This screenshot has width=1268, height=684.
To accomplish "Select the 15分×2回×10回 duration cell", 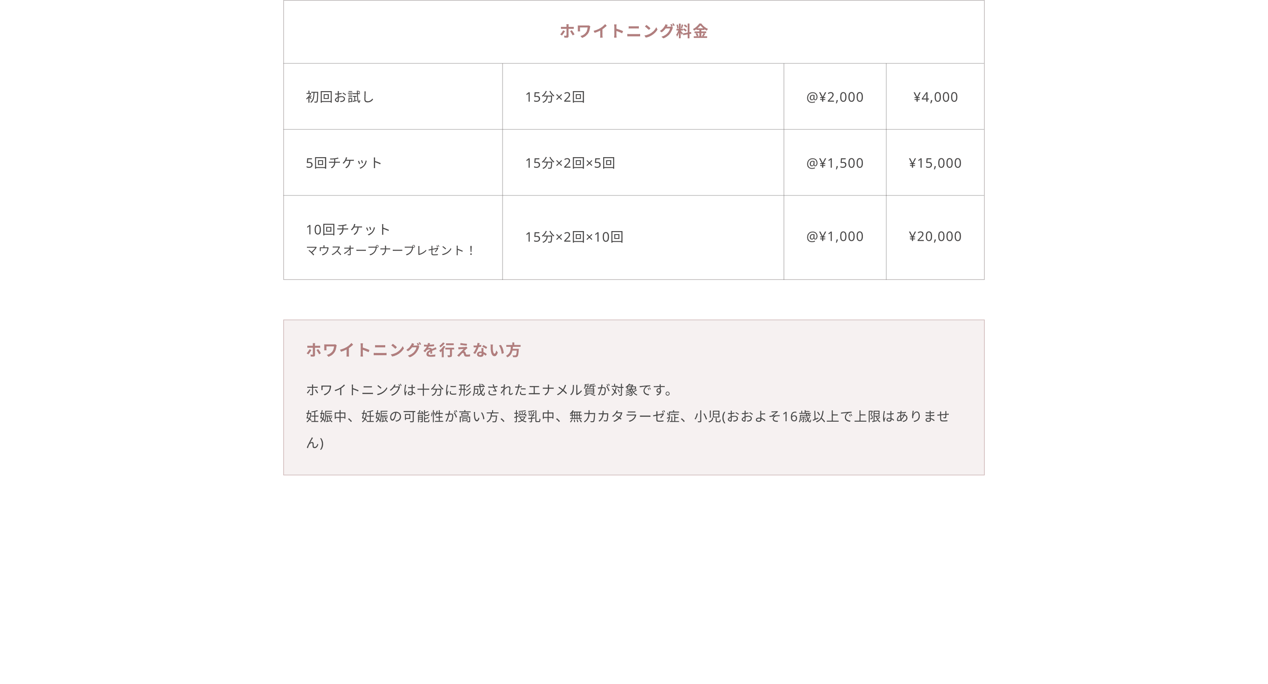I will [x=574, y=237].
